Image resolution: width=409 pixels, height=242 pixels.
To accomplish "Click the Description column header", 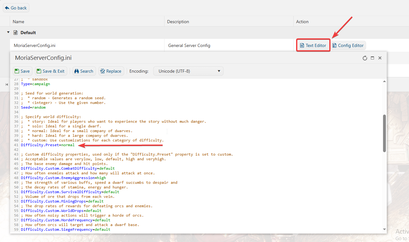I will click(178, 22).
